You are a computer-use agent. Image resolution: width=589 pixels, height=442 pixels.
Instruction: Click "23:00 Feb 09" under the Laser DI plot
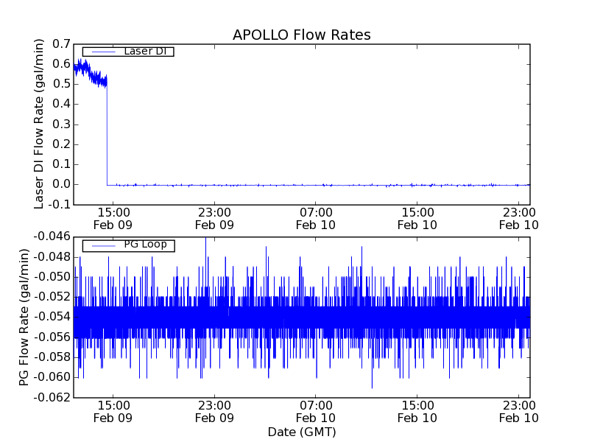pos(214,219)
